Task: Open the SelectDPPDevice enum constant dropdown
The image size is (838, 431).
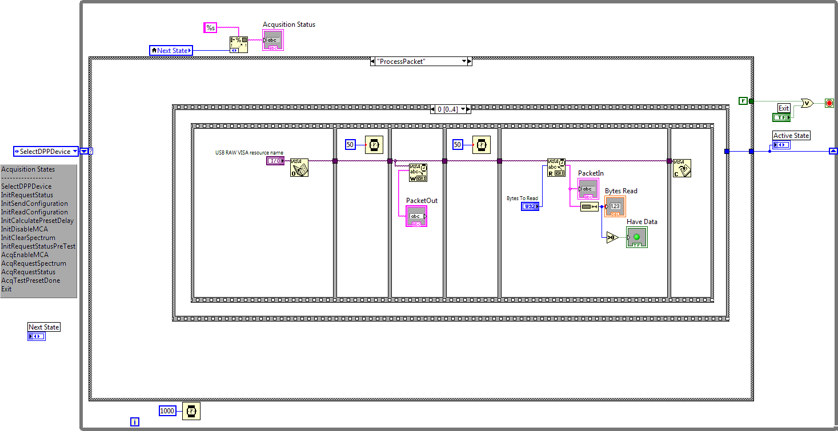Action: click(83, 152)
